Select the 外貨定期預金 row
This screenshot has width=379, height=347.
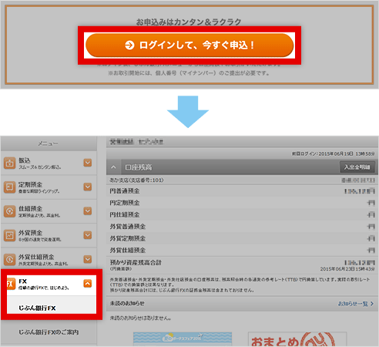(242, 238)
